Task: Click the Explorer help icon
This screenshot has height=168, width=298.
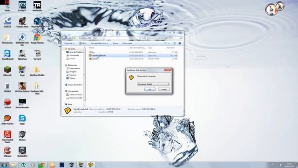Action: 180,43
